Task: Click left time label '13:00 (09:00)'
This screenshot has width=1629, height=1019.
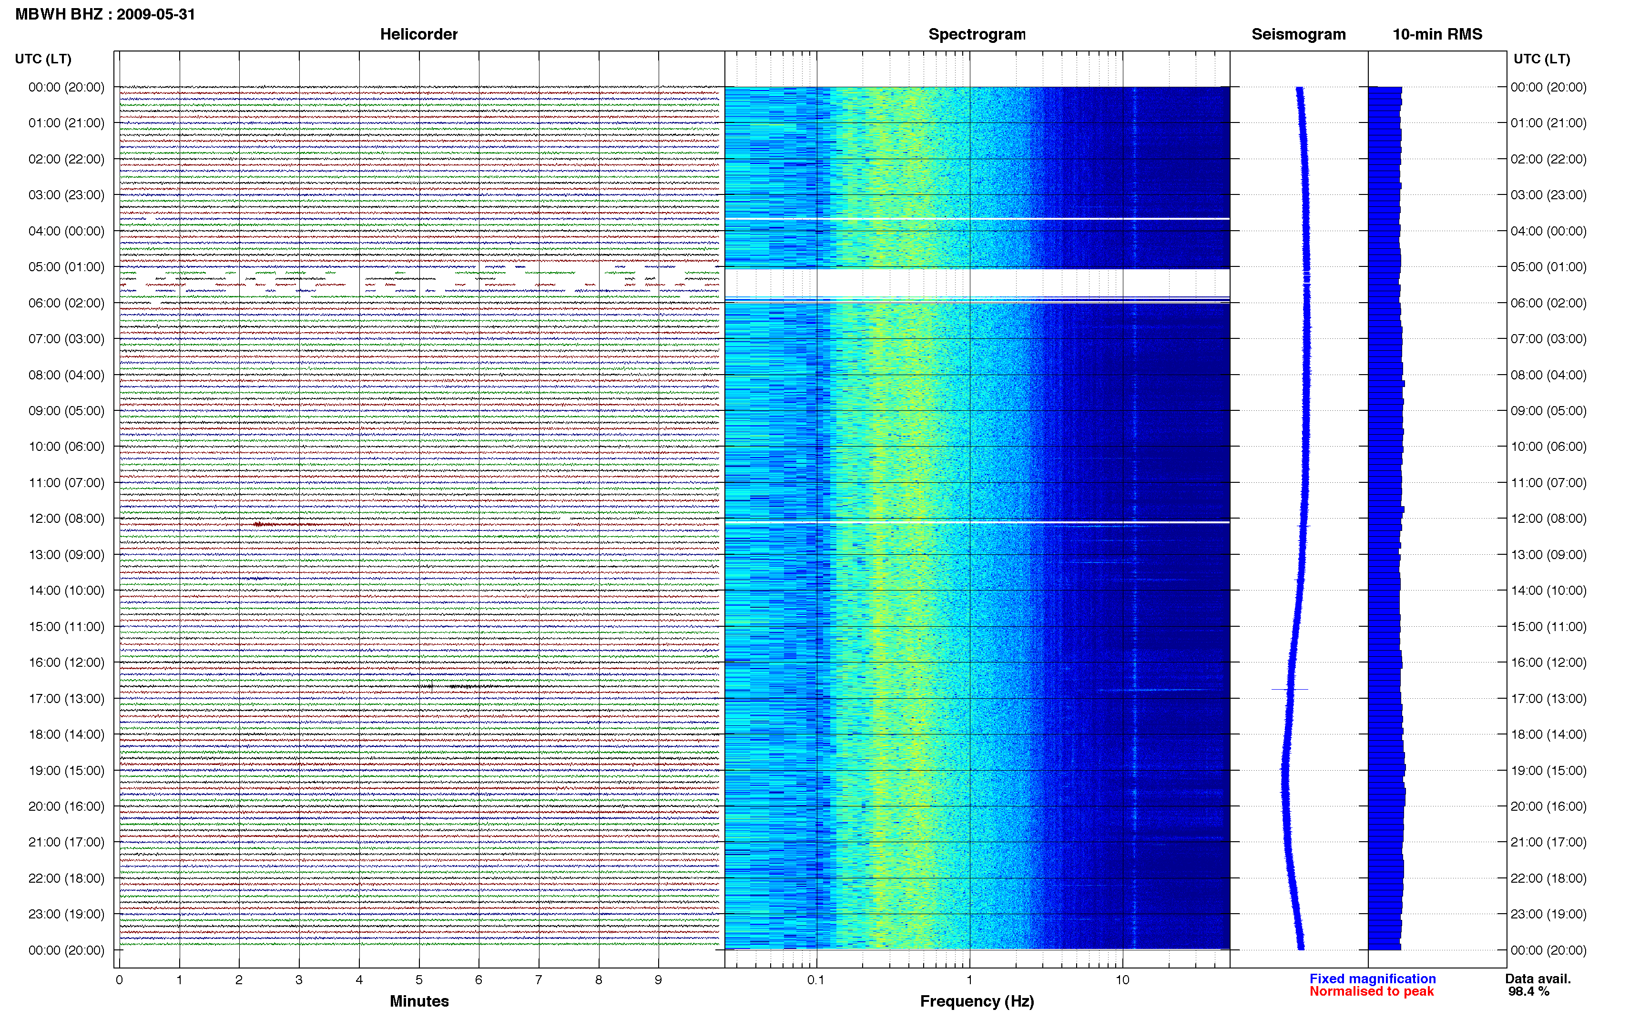Action: (x=66, y=555)
